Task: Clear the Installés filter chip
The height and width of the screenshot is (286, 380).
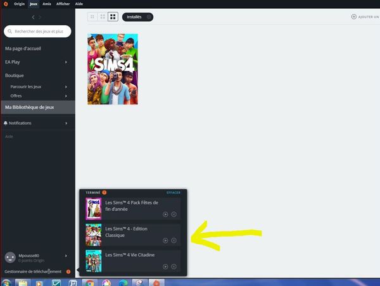Action: (x=148, y=16)
